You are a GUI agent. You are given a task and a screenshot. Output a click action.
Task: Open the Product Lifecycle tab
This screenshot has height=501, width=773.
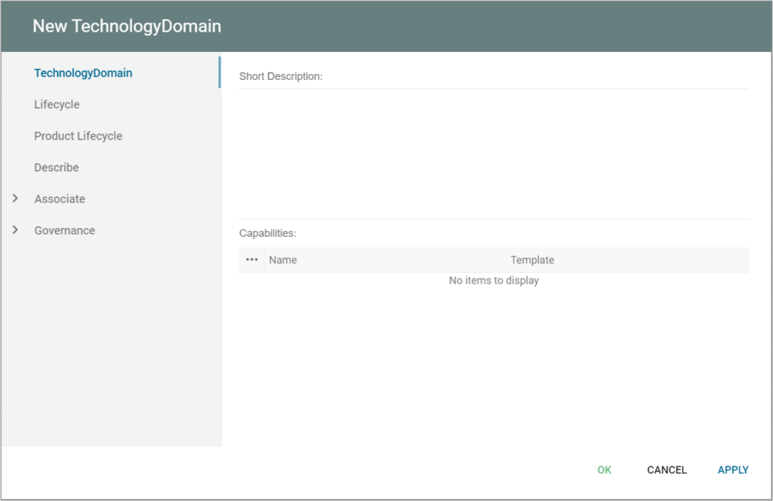(78, 137)
